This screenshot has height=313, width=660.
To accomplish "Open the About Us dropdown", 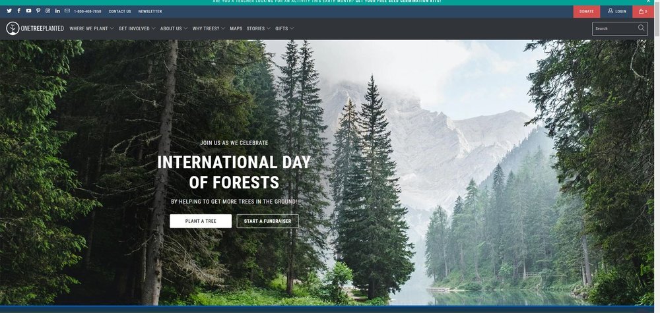I will (174, 28).
